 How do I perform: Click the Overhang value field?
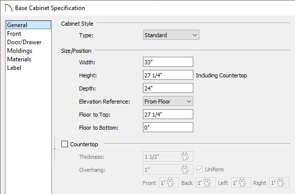pyautogui.click(x=168, y=169)
